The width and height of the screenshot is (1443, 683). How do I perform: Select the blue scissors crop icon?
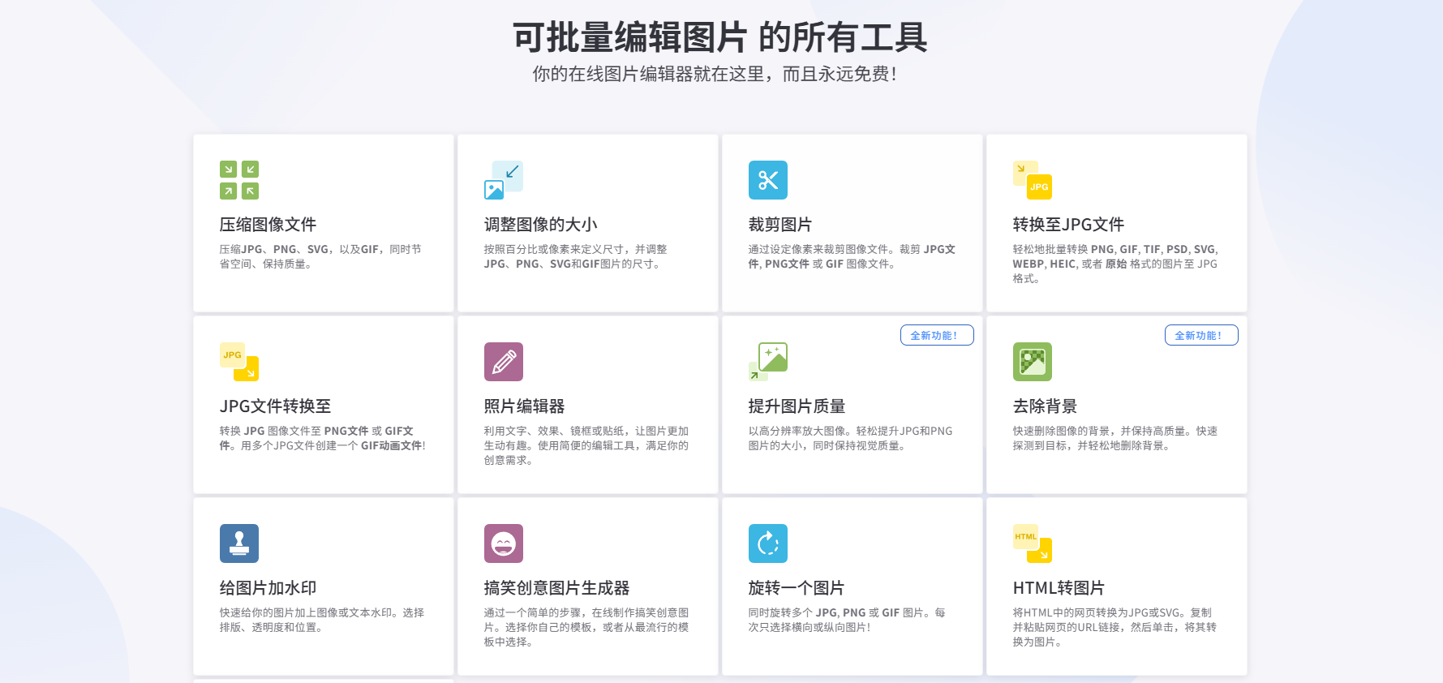point(768,180)
